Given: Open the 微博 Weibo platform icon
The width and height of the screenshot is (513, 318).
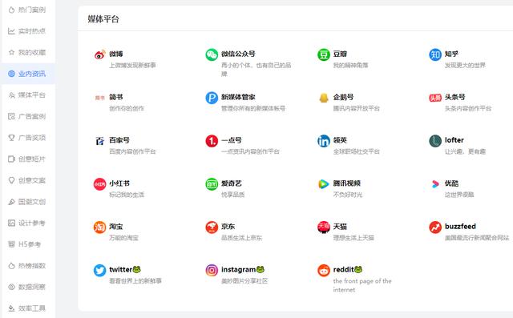Looking at the screenshot, I should tap(99, 54).
